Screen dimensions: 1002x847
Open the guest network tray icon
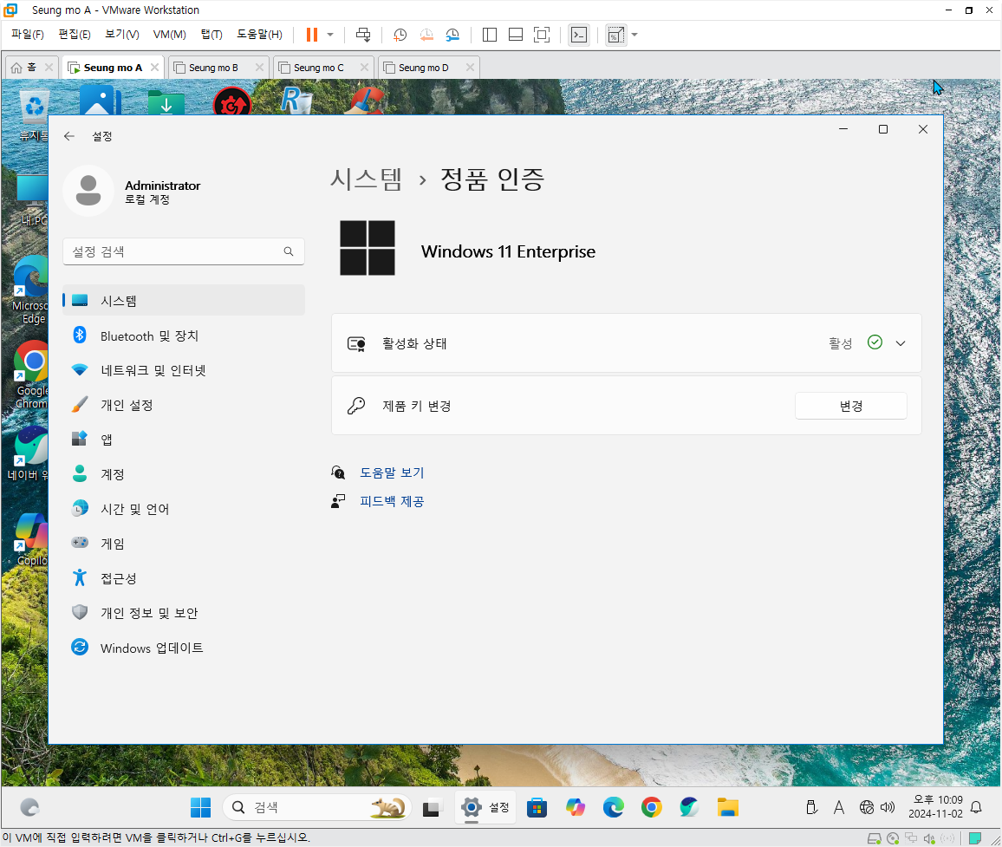click(x=867, y=807)
